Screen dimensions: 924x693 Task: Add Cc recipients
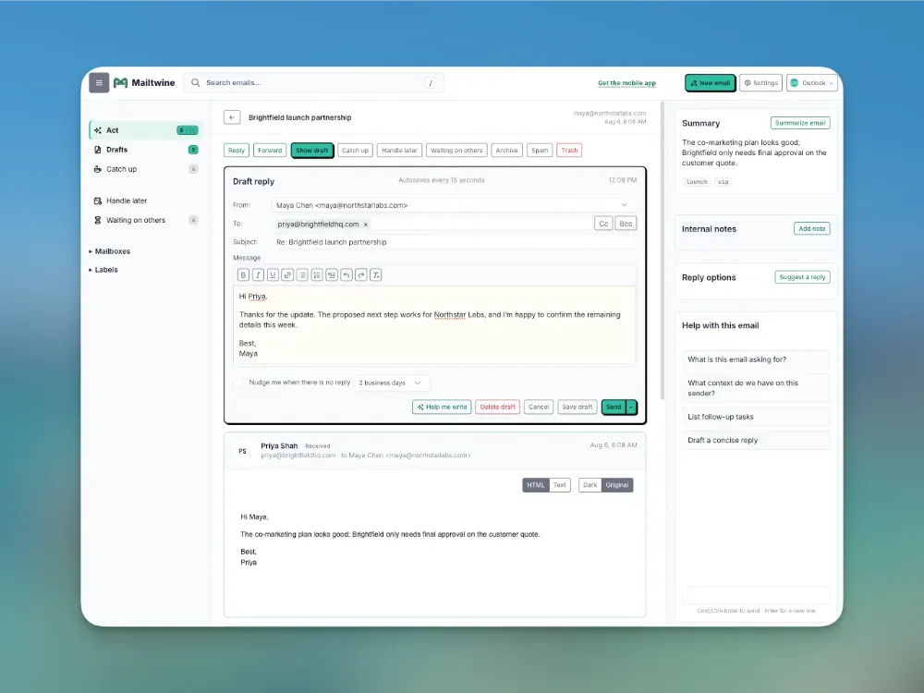(x=603, y=224)
